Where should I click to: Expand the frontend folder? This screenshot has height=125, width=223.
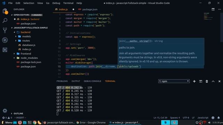[26, 54]
